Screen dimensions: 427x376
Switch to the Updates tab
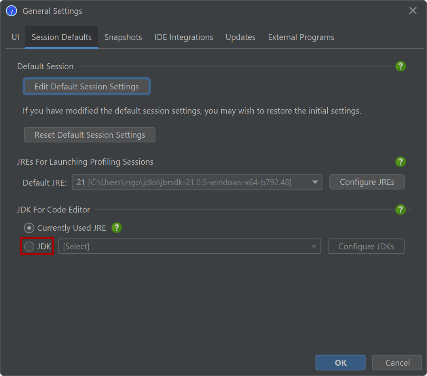[x=240, y=37]
